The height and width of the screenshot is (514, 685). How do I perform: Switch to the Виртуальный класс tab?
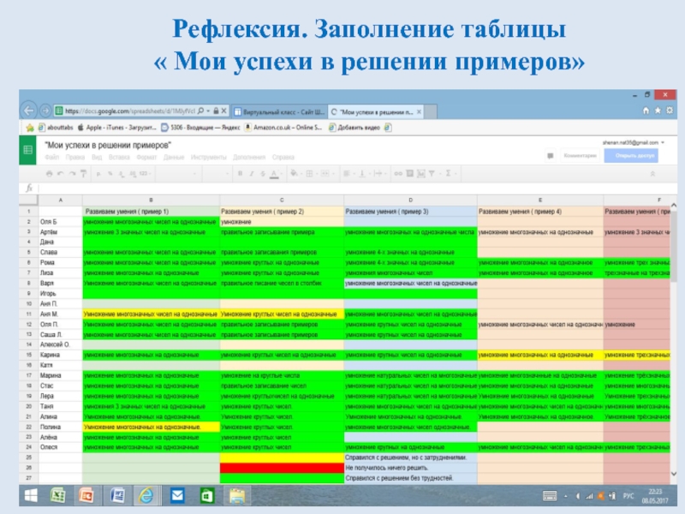point(279,112)
